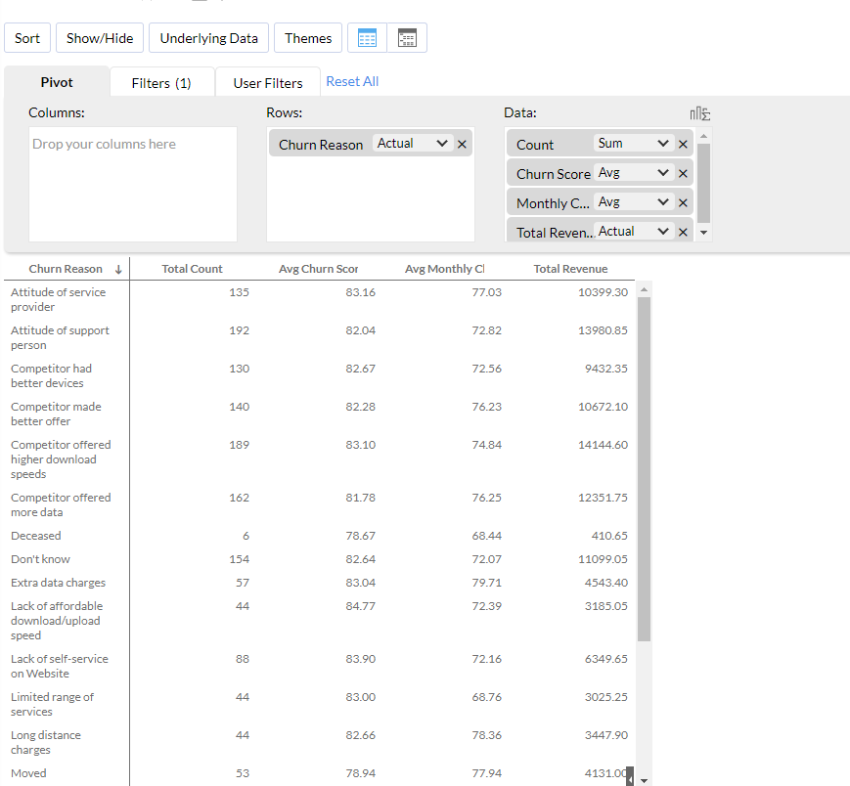Select the Moved row label

coord(28,773)
